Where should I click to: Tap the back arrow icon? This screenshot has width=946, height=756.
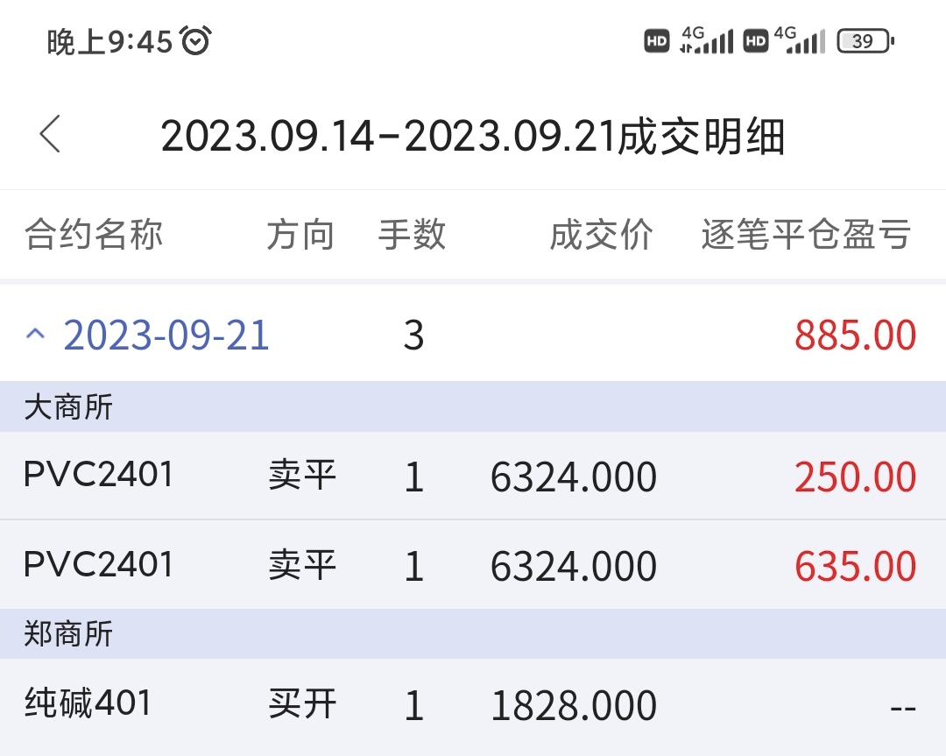click(51, 135)
